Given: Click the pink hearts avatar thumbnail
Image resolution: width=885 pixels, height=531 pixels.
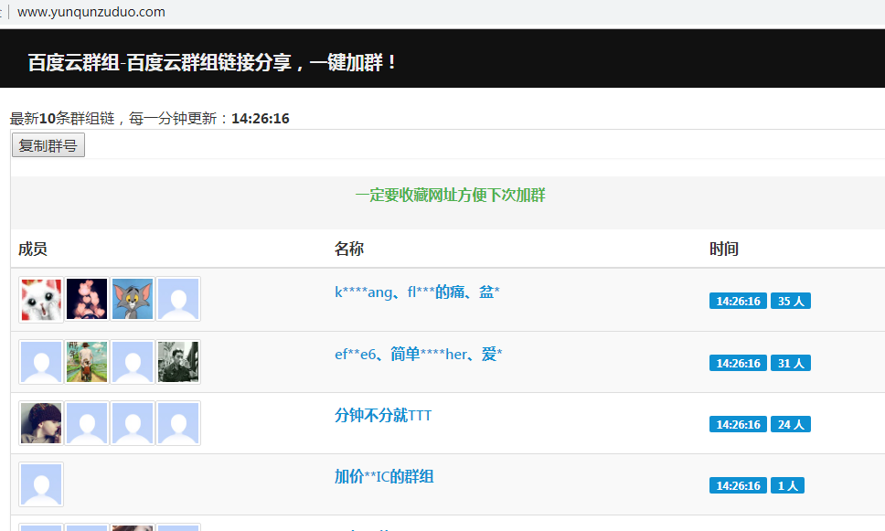Looking at the screenshot, I should (x=87, y=299).
